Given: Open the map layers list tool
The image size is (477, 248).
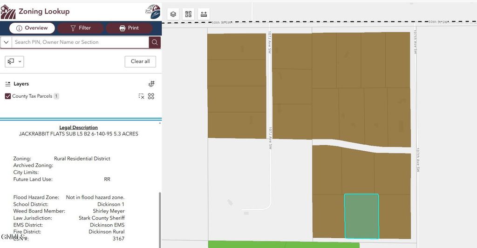Looking at the screenshot, I should point(173,14).
